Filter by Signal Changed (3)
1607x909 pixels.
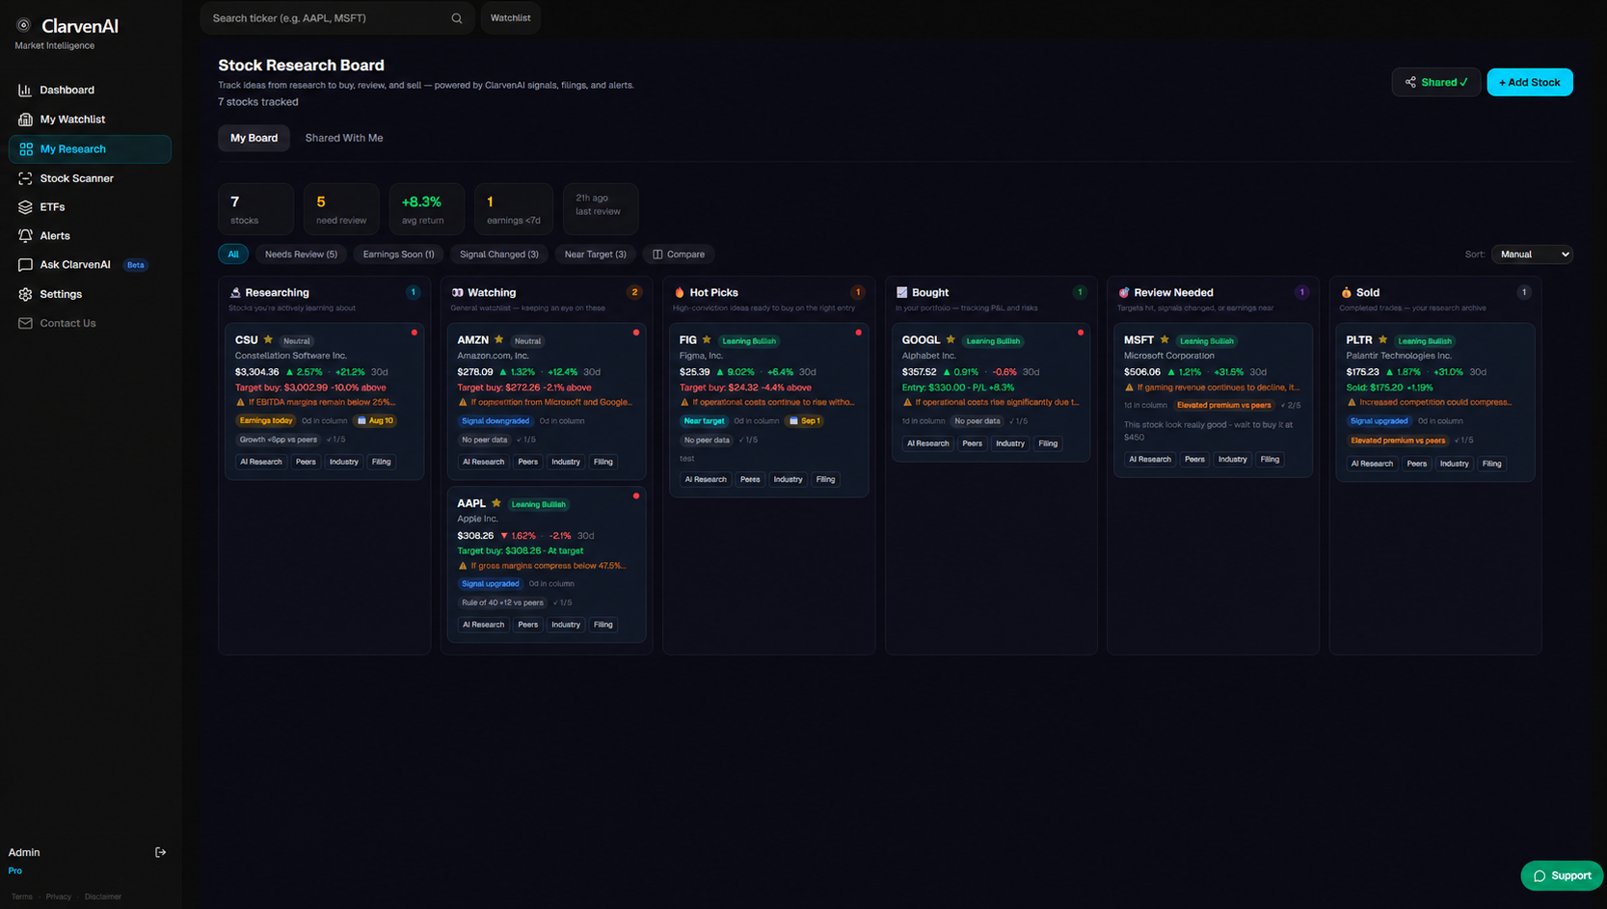click(x=499, y=254)
